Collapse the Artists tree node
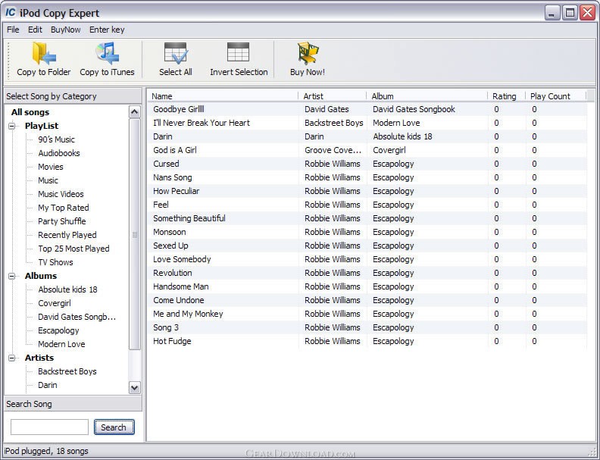600x460 pixels. [12, 358]
